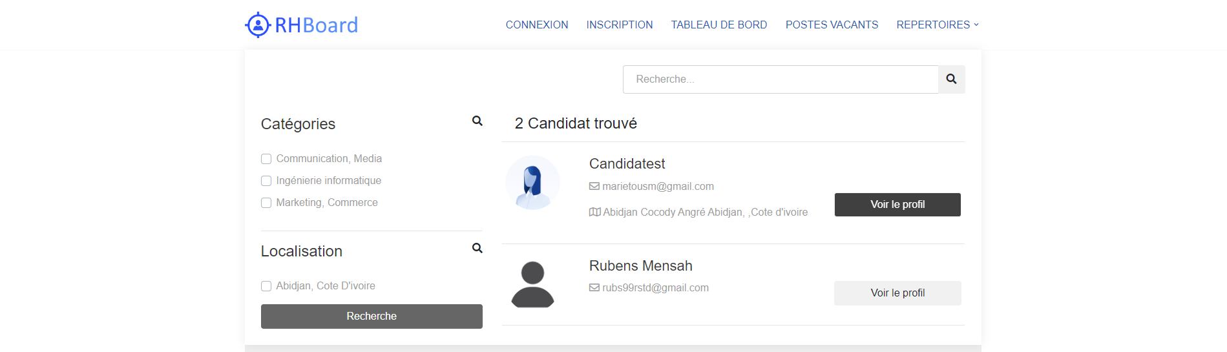This screenshot has width=1227, height=352.
Task: View Candidatest's profile with Voir le profil
Action: pos(897,205)
